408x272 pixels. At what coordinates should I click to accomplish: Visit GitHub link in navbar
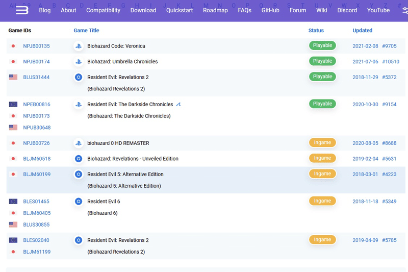pos(270,10)
